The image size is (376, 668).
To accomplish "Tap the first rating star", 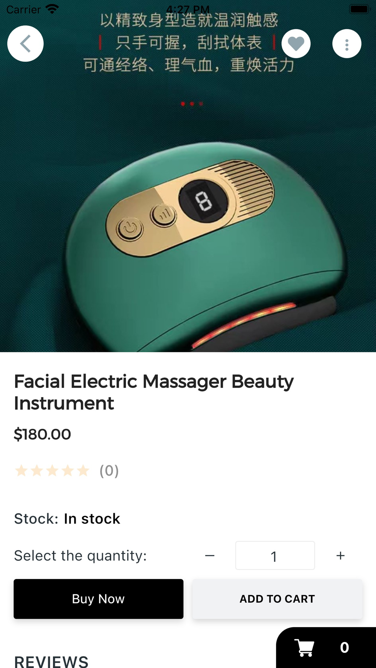I will click(21, 470).
